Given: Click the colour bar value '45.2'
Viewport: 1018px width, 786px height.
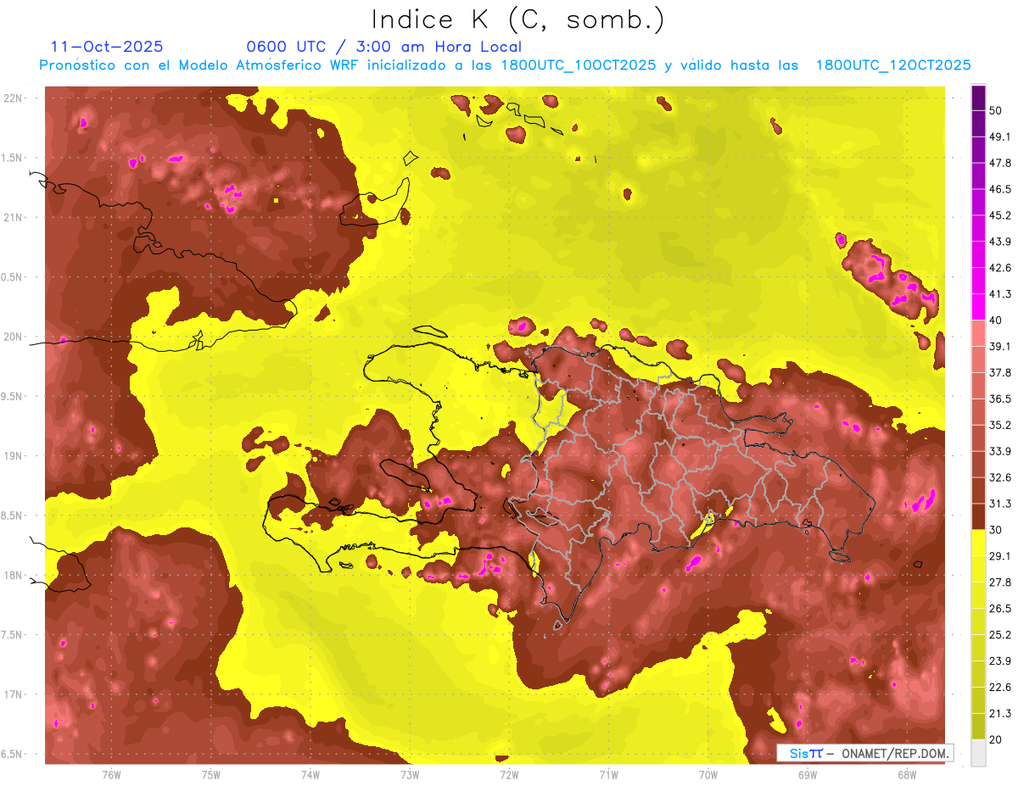Looking at the screenshot, I should pyautogui.click(x=999, y=215).
